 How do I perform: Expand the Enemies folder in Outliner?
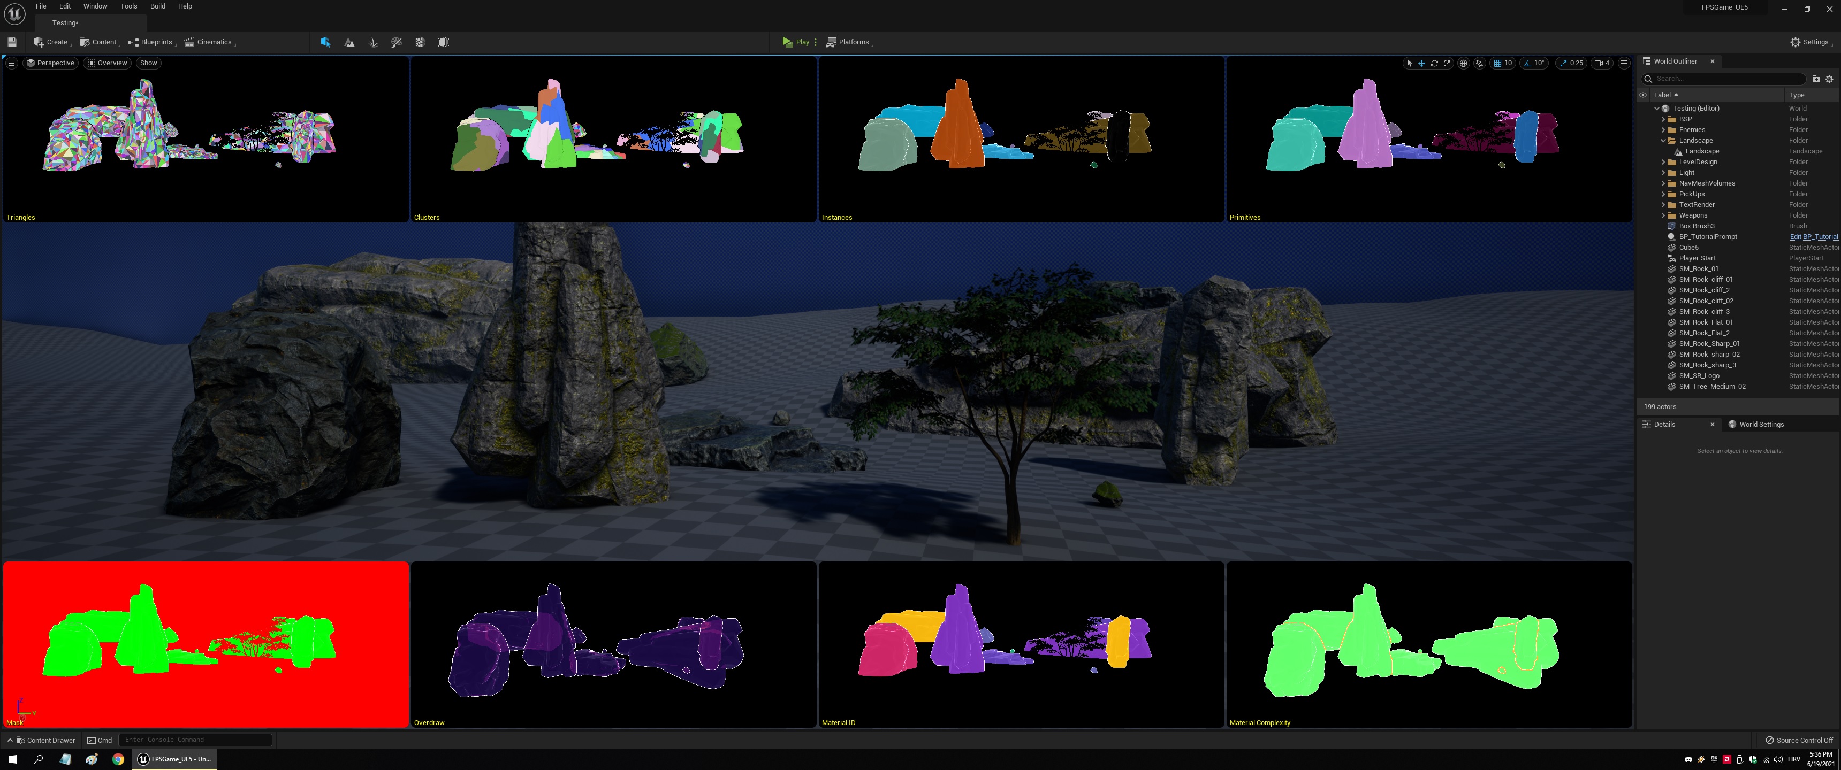(1663, 130)
